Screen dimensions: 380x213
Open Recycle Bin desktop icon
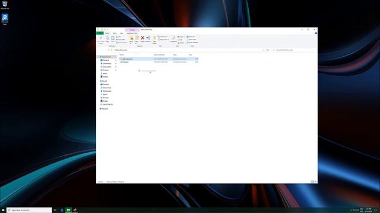(5, 5)
